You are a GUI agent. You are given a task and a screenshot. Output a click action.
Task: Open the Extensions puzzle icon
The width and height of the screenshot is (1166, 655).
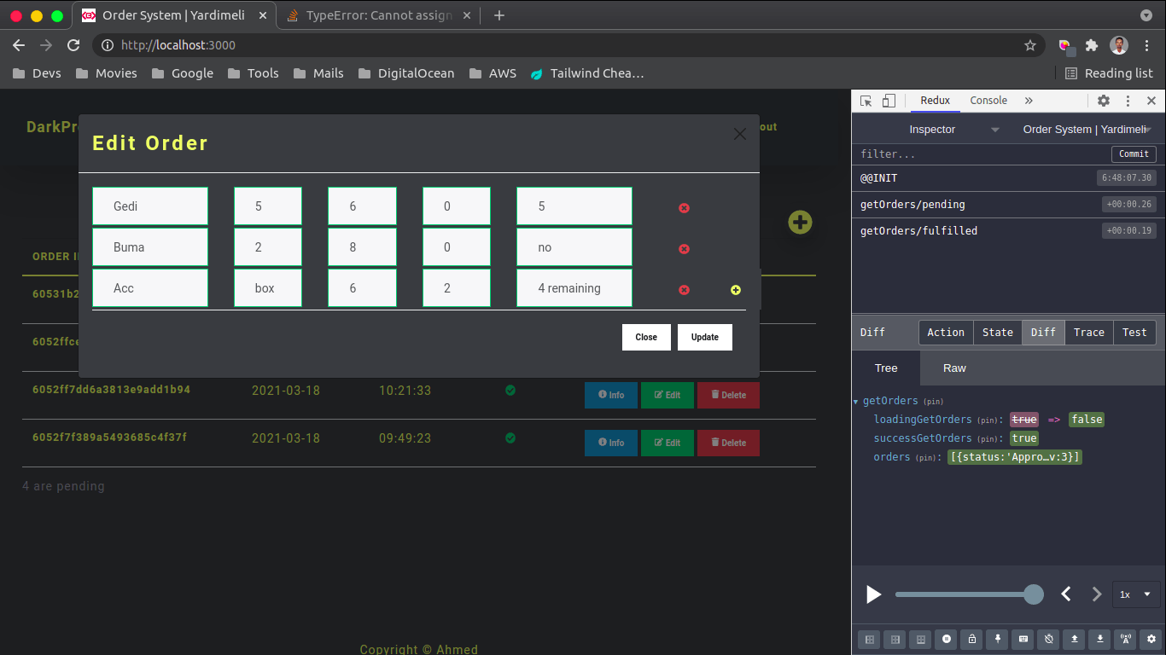[x=1092, y=45]
